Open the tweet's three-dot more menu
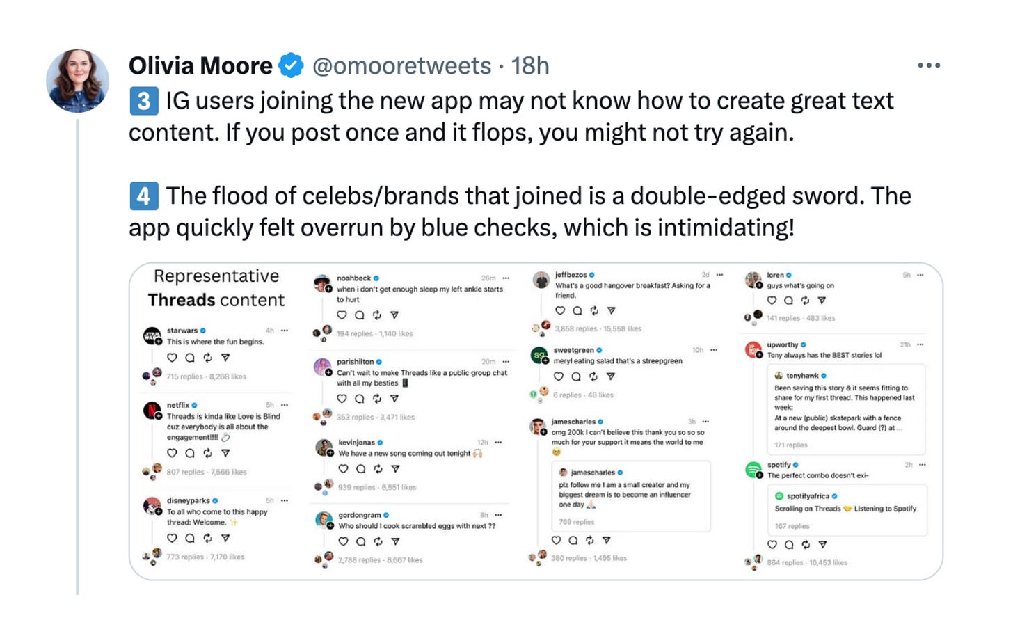Viewport: 1013px width, 627px height. tap(928, 65)
